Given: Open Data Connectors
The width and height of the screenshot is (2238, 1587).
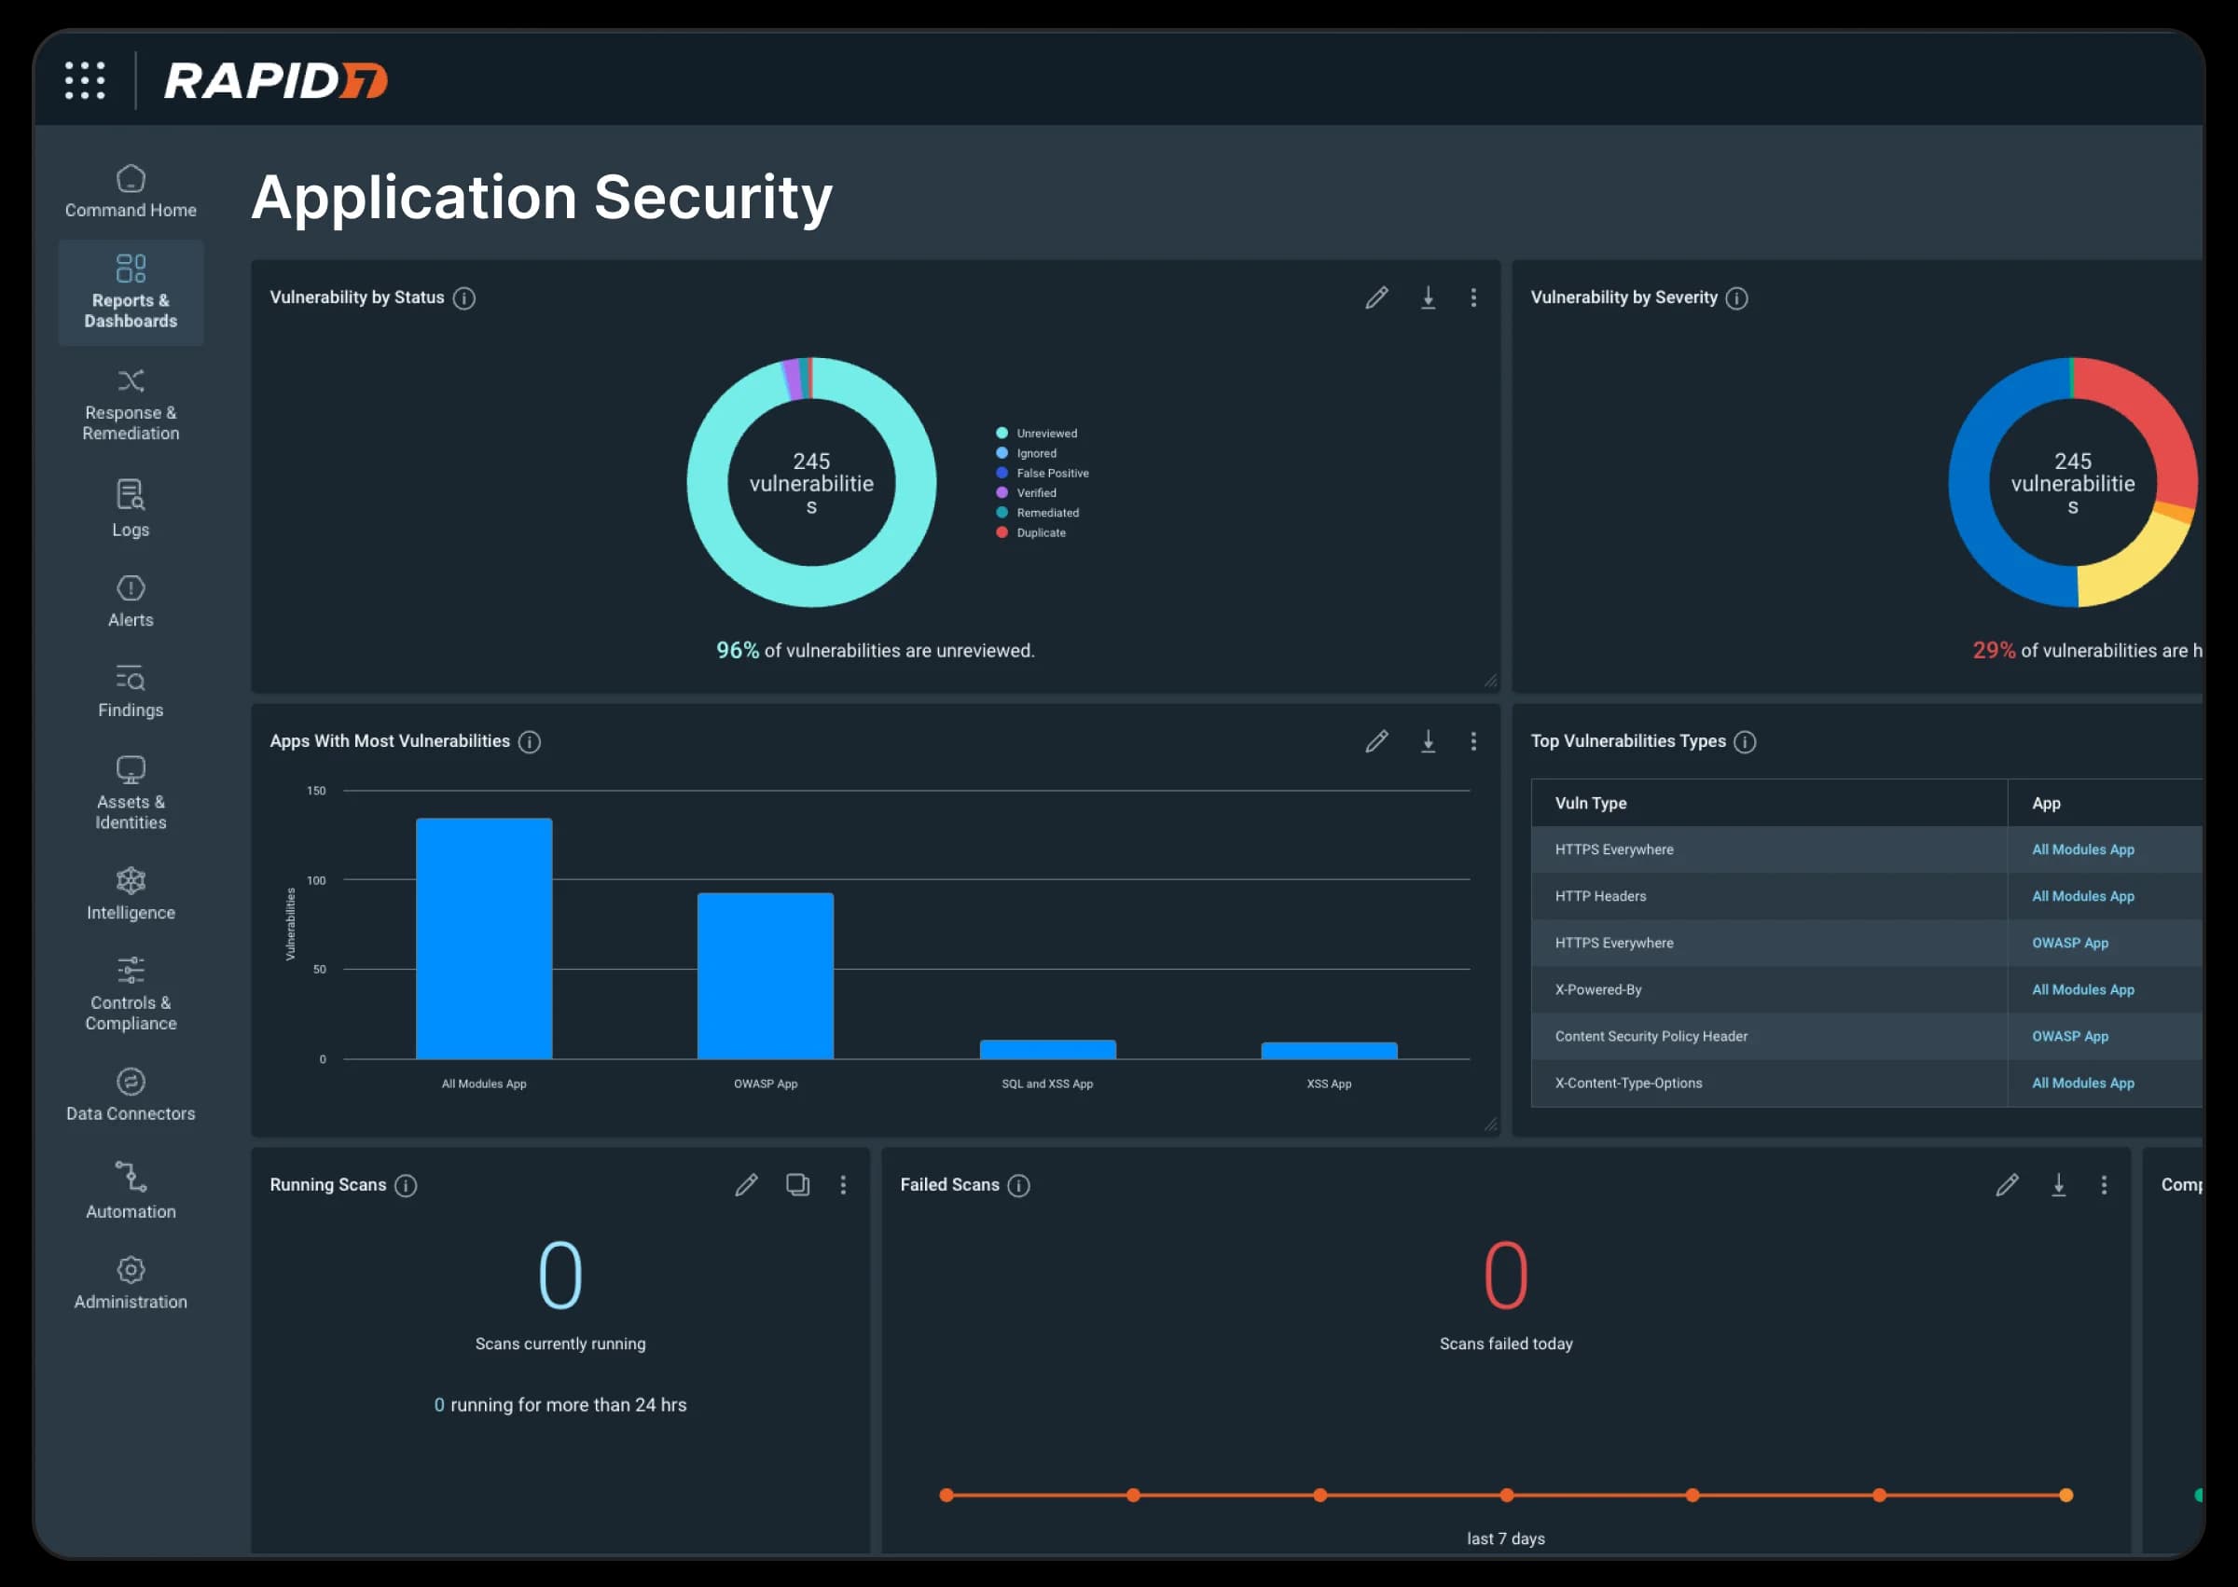Looking at the screenshot, I should pyautogui.click(x=131, y=1096).
